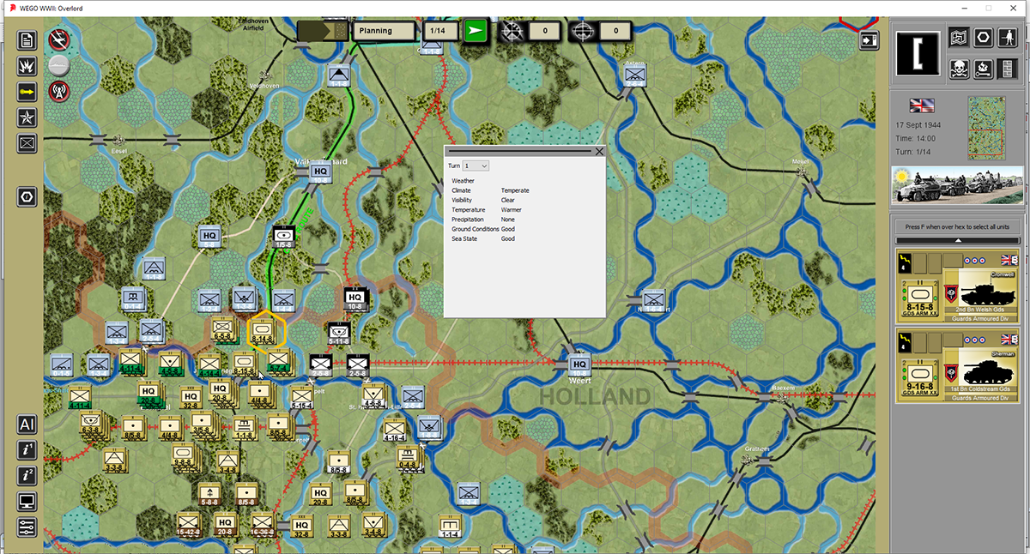Click the British flag in info panel
The image size is (1030, 554).
pyautogui.click(x=922, y=105)
